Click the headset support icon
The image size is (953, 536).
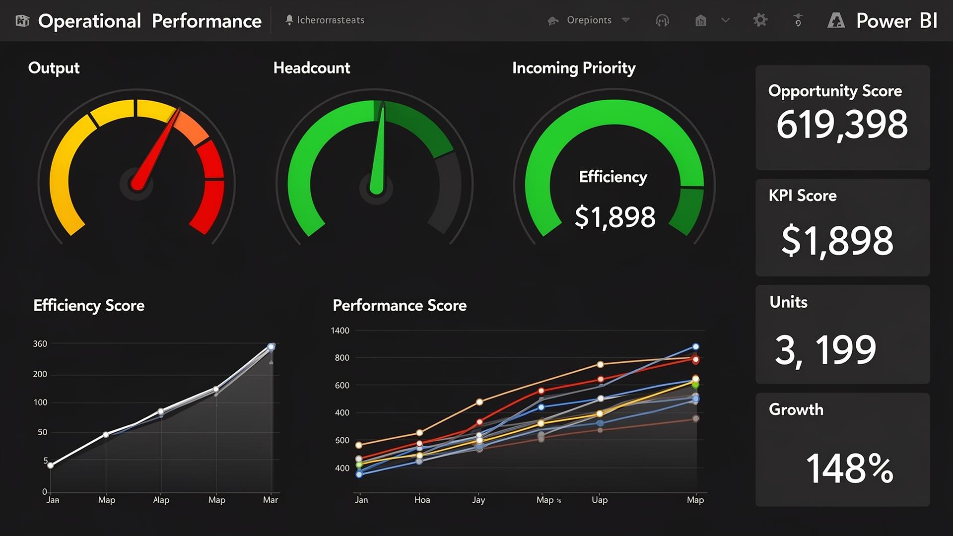[662, 21]
